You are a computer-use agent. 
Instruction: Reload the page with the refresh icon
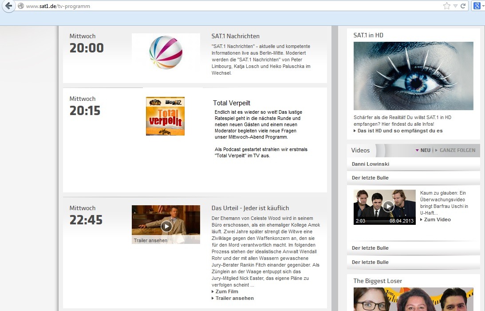[463, 6]
